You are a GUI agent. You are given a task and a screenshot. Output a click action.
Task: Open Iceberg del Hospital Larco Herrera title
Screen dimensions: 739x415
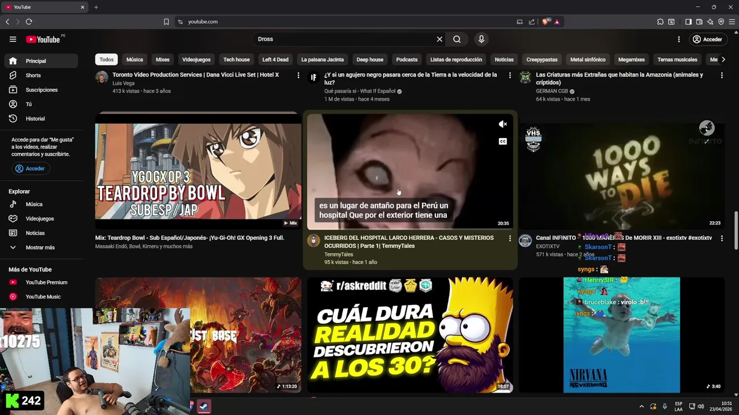(x=409, y=242)
